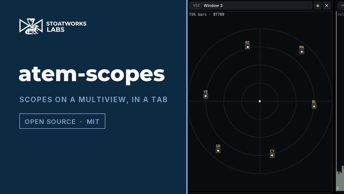Click the CY target box on vectorscope
This screenshot has height=194, width=344.
[272, 155]
